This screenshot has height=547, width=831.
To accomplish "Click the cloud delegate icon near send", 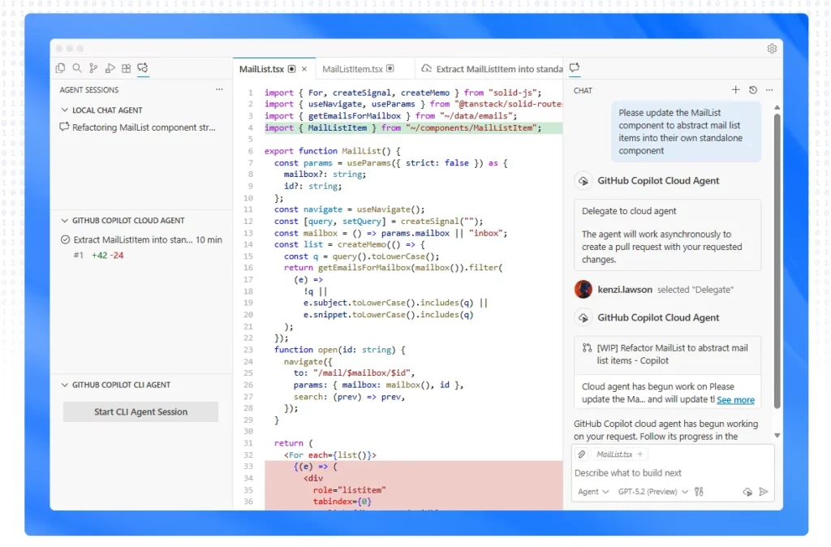I will tap(747, 491).
